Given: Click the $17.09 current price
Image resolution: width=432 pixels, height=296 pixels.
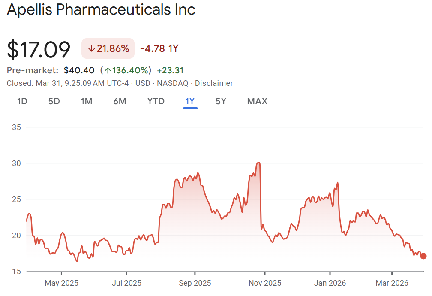Looking at the screenshot, I should (39, 49).
